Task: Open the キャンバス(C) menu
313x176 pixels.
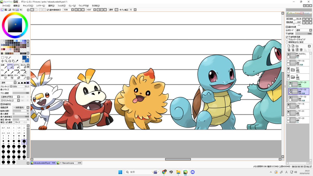Action: coord(28,6)
